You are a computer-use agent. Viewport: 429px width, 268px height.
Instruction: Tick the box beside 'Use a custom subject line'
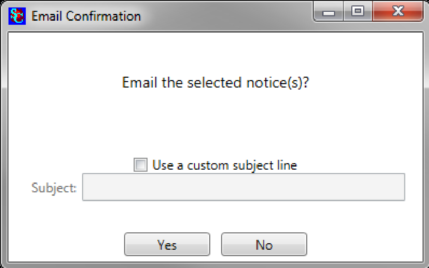(x=140, y=165)
